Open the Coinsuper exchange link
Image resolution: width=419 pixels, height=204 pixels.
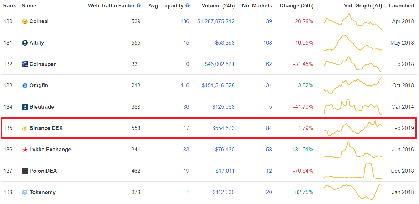[x=42, y=64]
